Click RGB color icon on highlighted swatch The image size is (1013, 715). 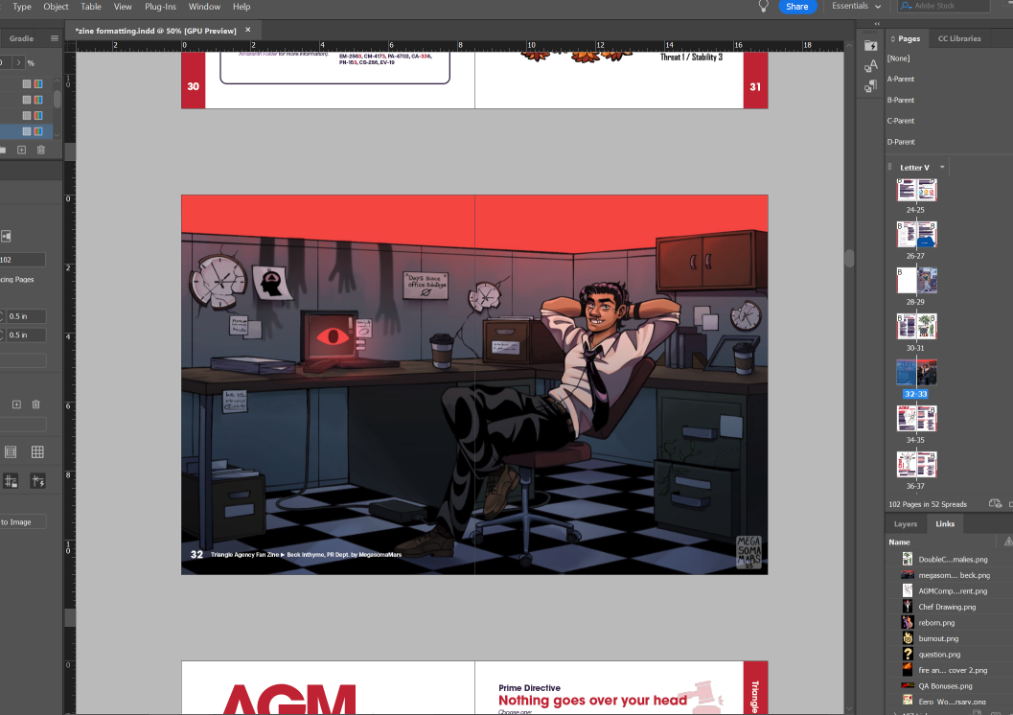tap(38, 131)
